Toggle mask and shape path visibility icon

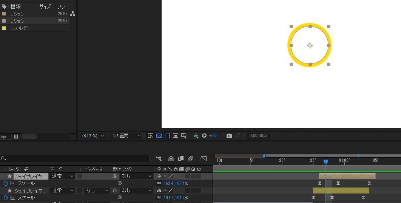(x=167, y=136)
